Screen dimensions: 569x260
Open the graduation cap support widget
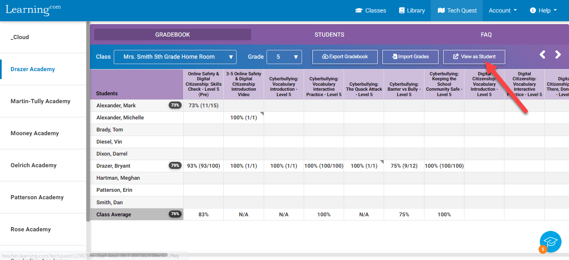tap(550, 242)
